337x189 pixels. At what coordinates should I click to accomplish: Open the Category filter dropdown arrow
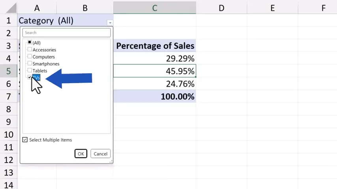[x=110, y=23]
